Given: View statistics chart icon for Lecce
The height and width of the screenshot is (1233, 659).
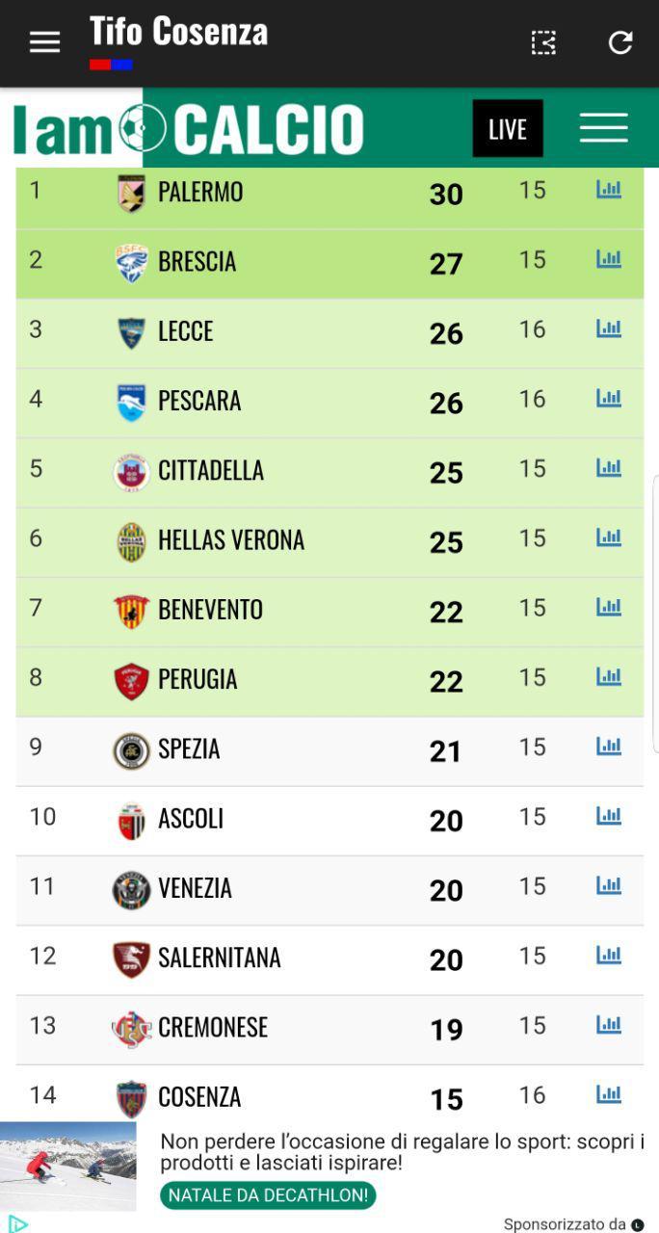Looking at the screenshot, I should coord(609,329).
